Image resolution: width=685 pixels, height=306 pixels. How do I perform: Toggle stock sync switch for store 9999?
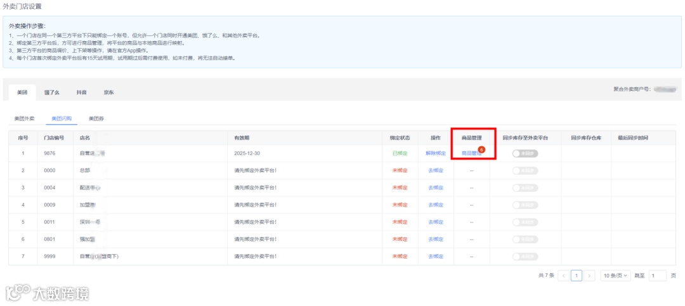click(525, 257)
